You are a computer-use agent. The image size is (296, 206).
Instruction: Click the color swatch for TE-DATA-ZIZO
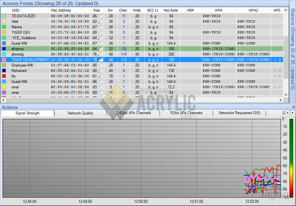tap(4, 16)
